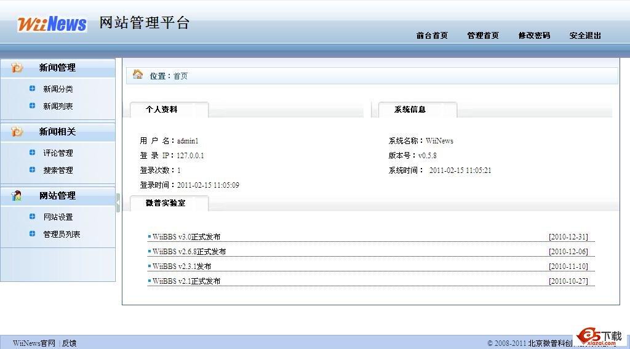The image size is (630, 349).
Task: Click 首页 in the breadcrumb
Action: click(180, 76)
